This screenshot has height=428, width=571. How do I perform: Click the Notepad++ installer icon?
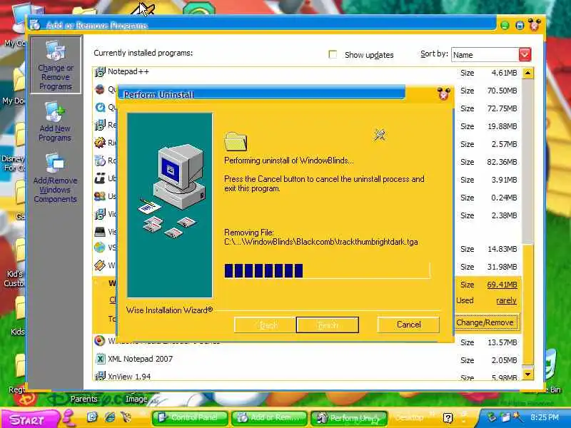tap(100, 72)
